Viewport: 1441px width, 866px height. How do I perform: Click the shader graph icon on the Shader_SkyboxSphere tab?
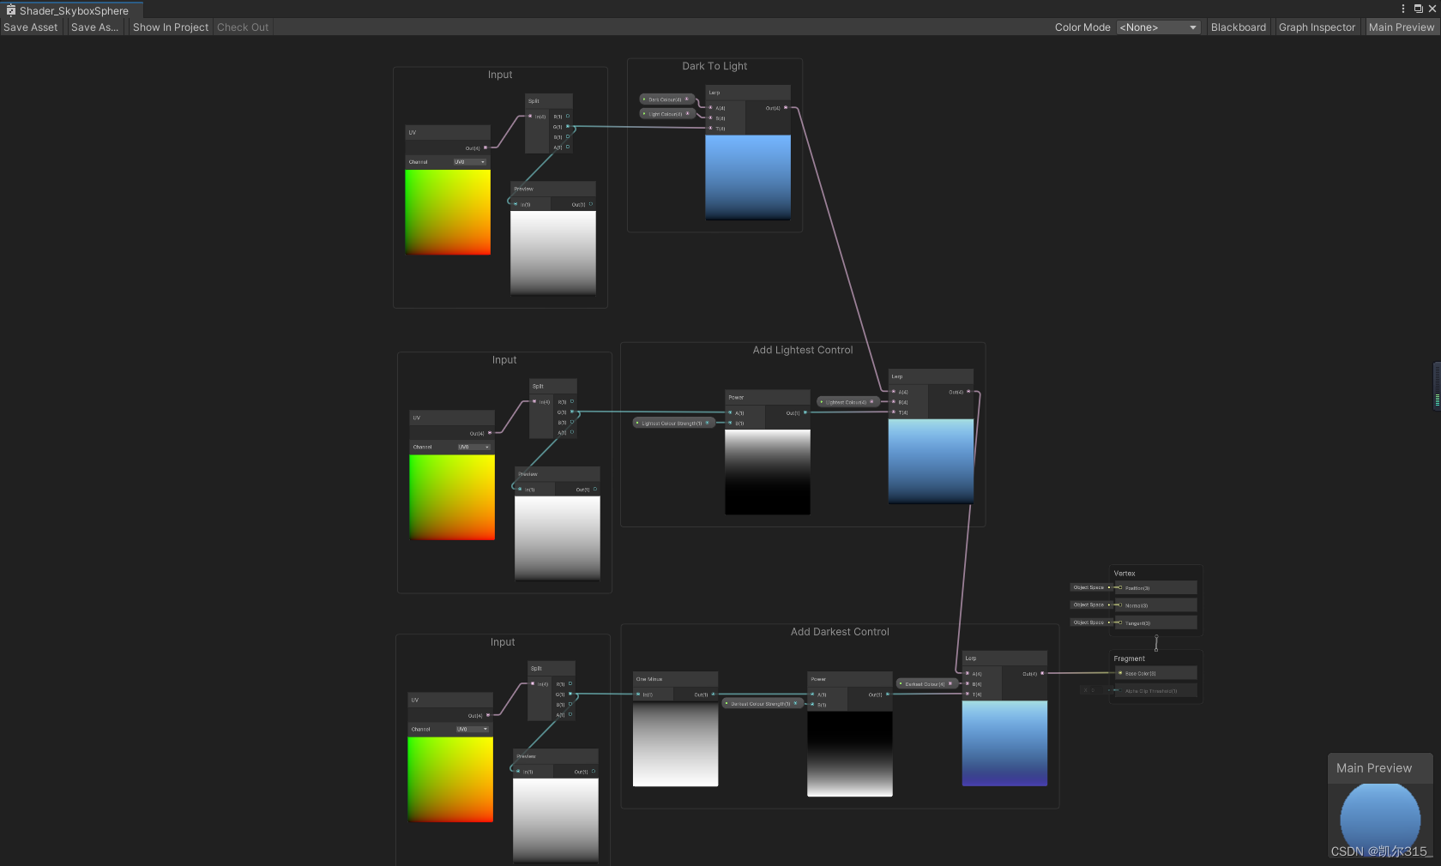pyautogui.click(x=11, y=10)
